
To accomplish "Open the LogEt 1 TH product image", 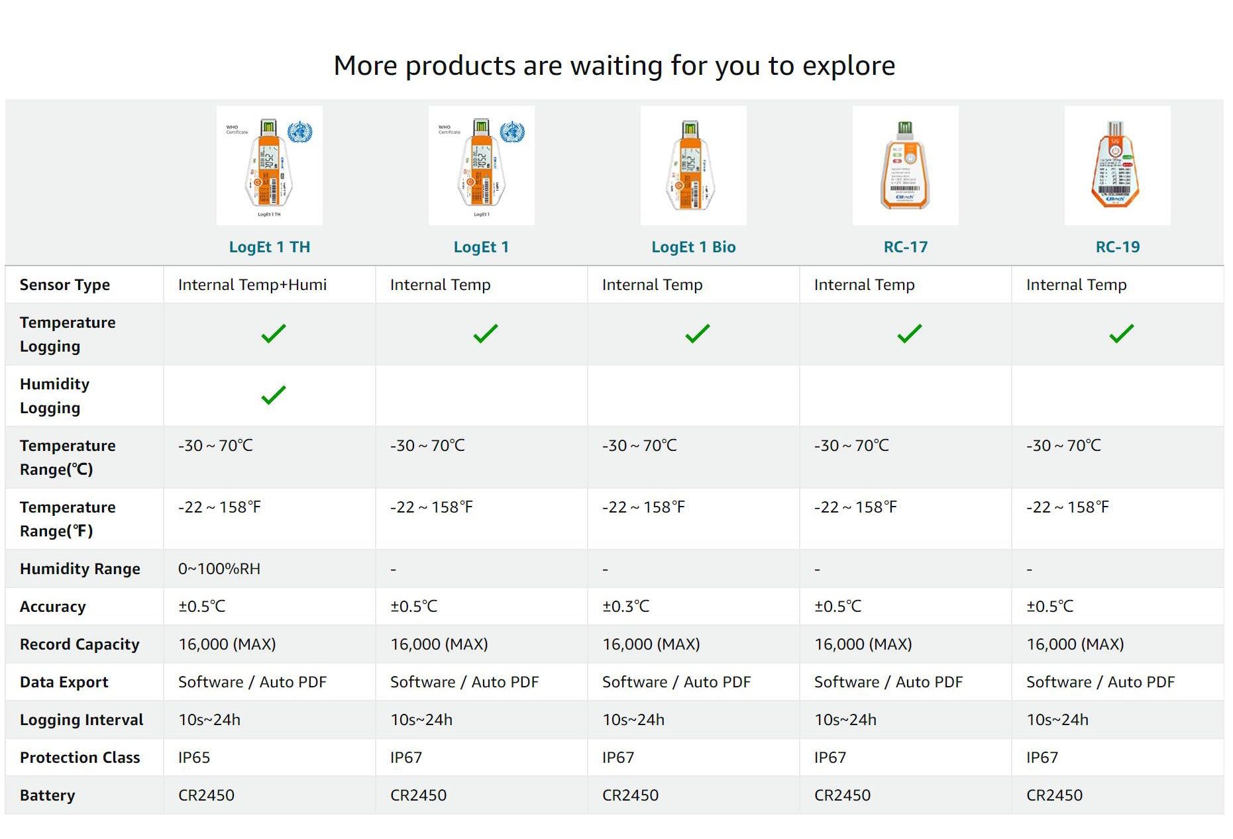I will click(269, 166).
